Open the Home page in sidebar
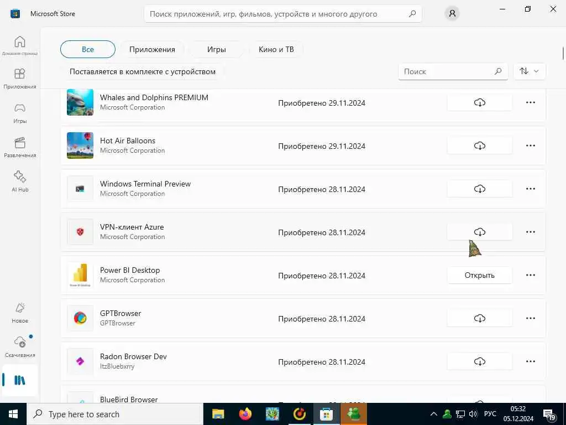 20,45
